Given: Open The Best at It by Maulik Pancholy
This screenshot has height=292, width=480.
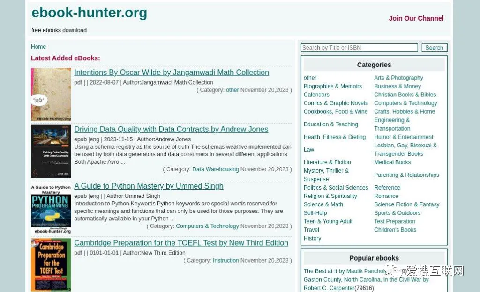Looking at the screenshot, I should pos(345,271).
